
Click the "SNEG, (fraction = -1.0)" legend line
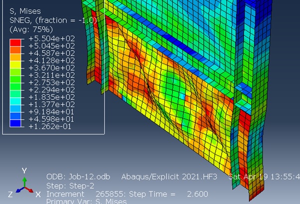coord(53,19)
